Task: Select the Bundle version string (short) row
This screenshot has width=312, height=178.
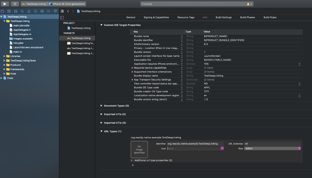Action: pos(216,99)
